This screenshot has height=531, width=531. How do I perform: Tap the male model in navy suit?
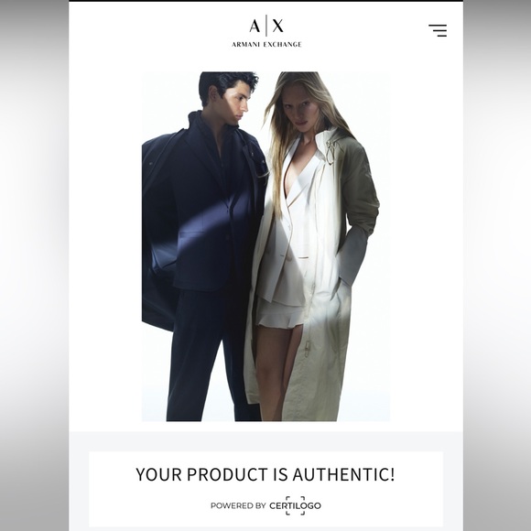click(x=203, y=246)
